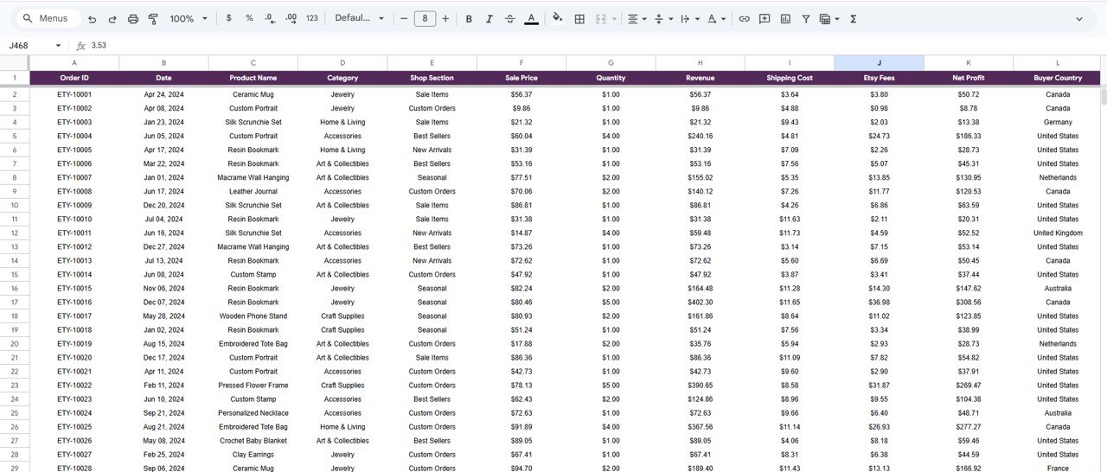The image size is (1107, 472).
Task: Click the Buyer Country header cell
Action: (x=1058, y=78)
